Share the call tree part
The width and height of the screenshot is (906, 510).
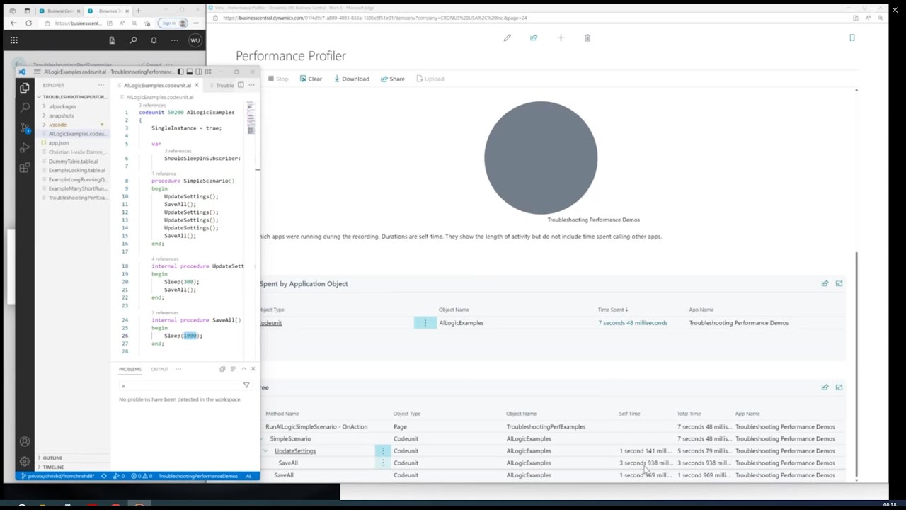pos(825,387)
